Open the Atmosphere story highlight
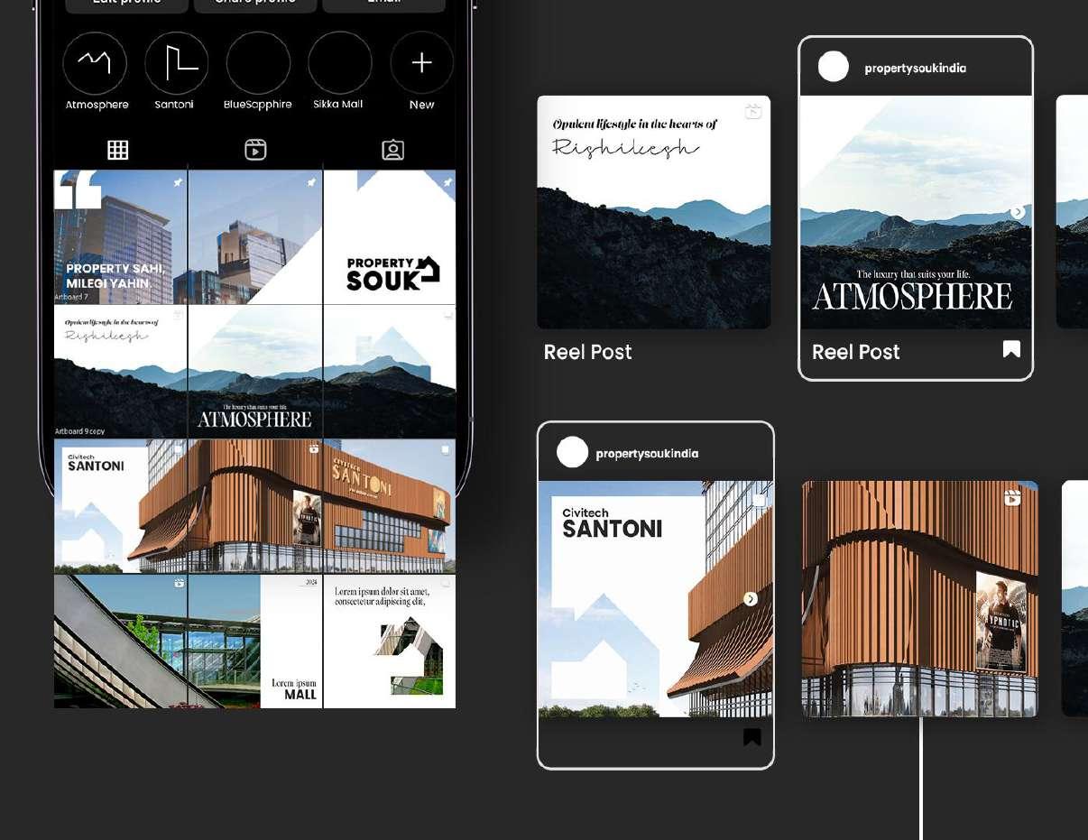The image size is (1088, 840). click(x=95, y=63)
